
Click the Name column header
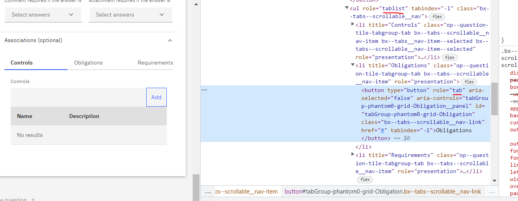[x=24, y=116]
